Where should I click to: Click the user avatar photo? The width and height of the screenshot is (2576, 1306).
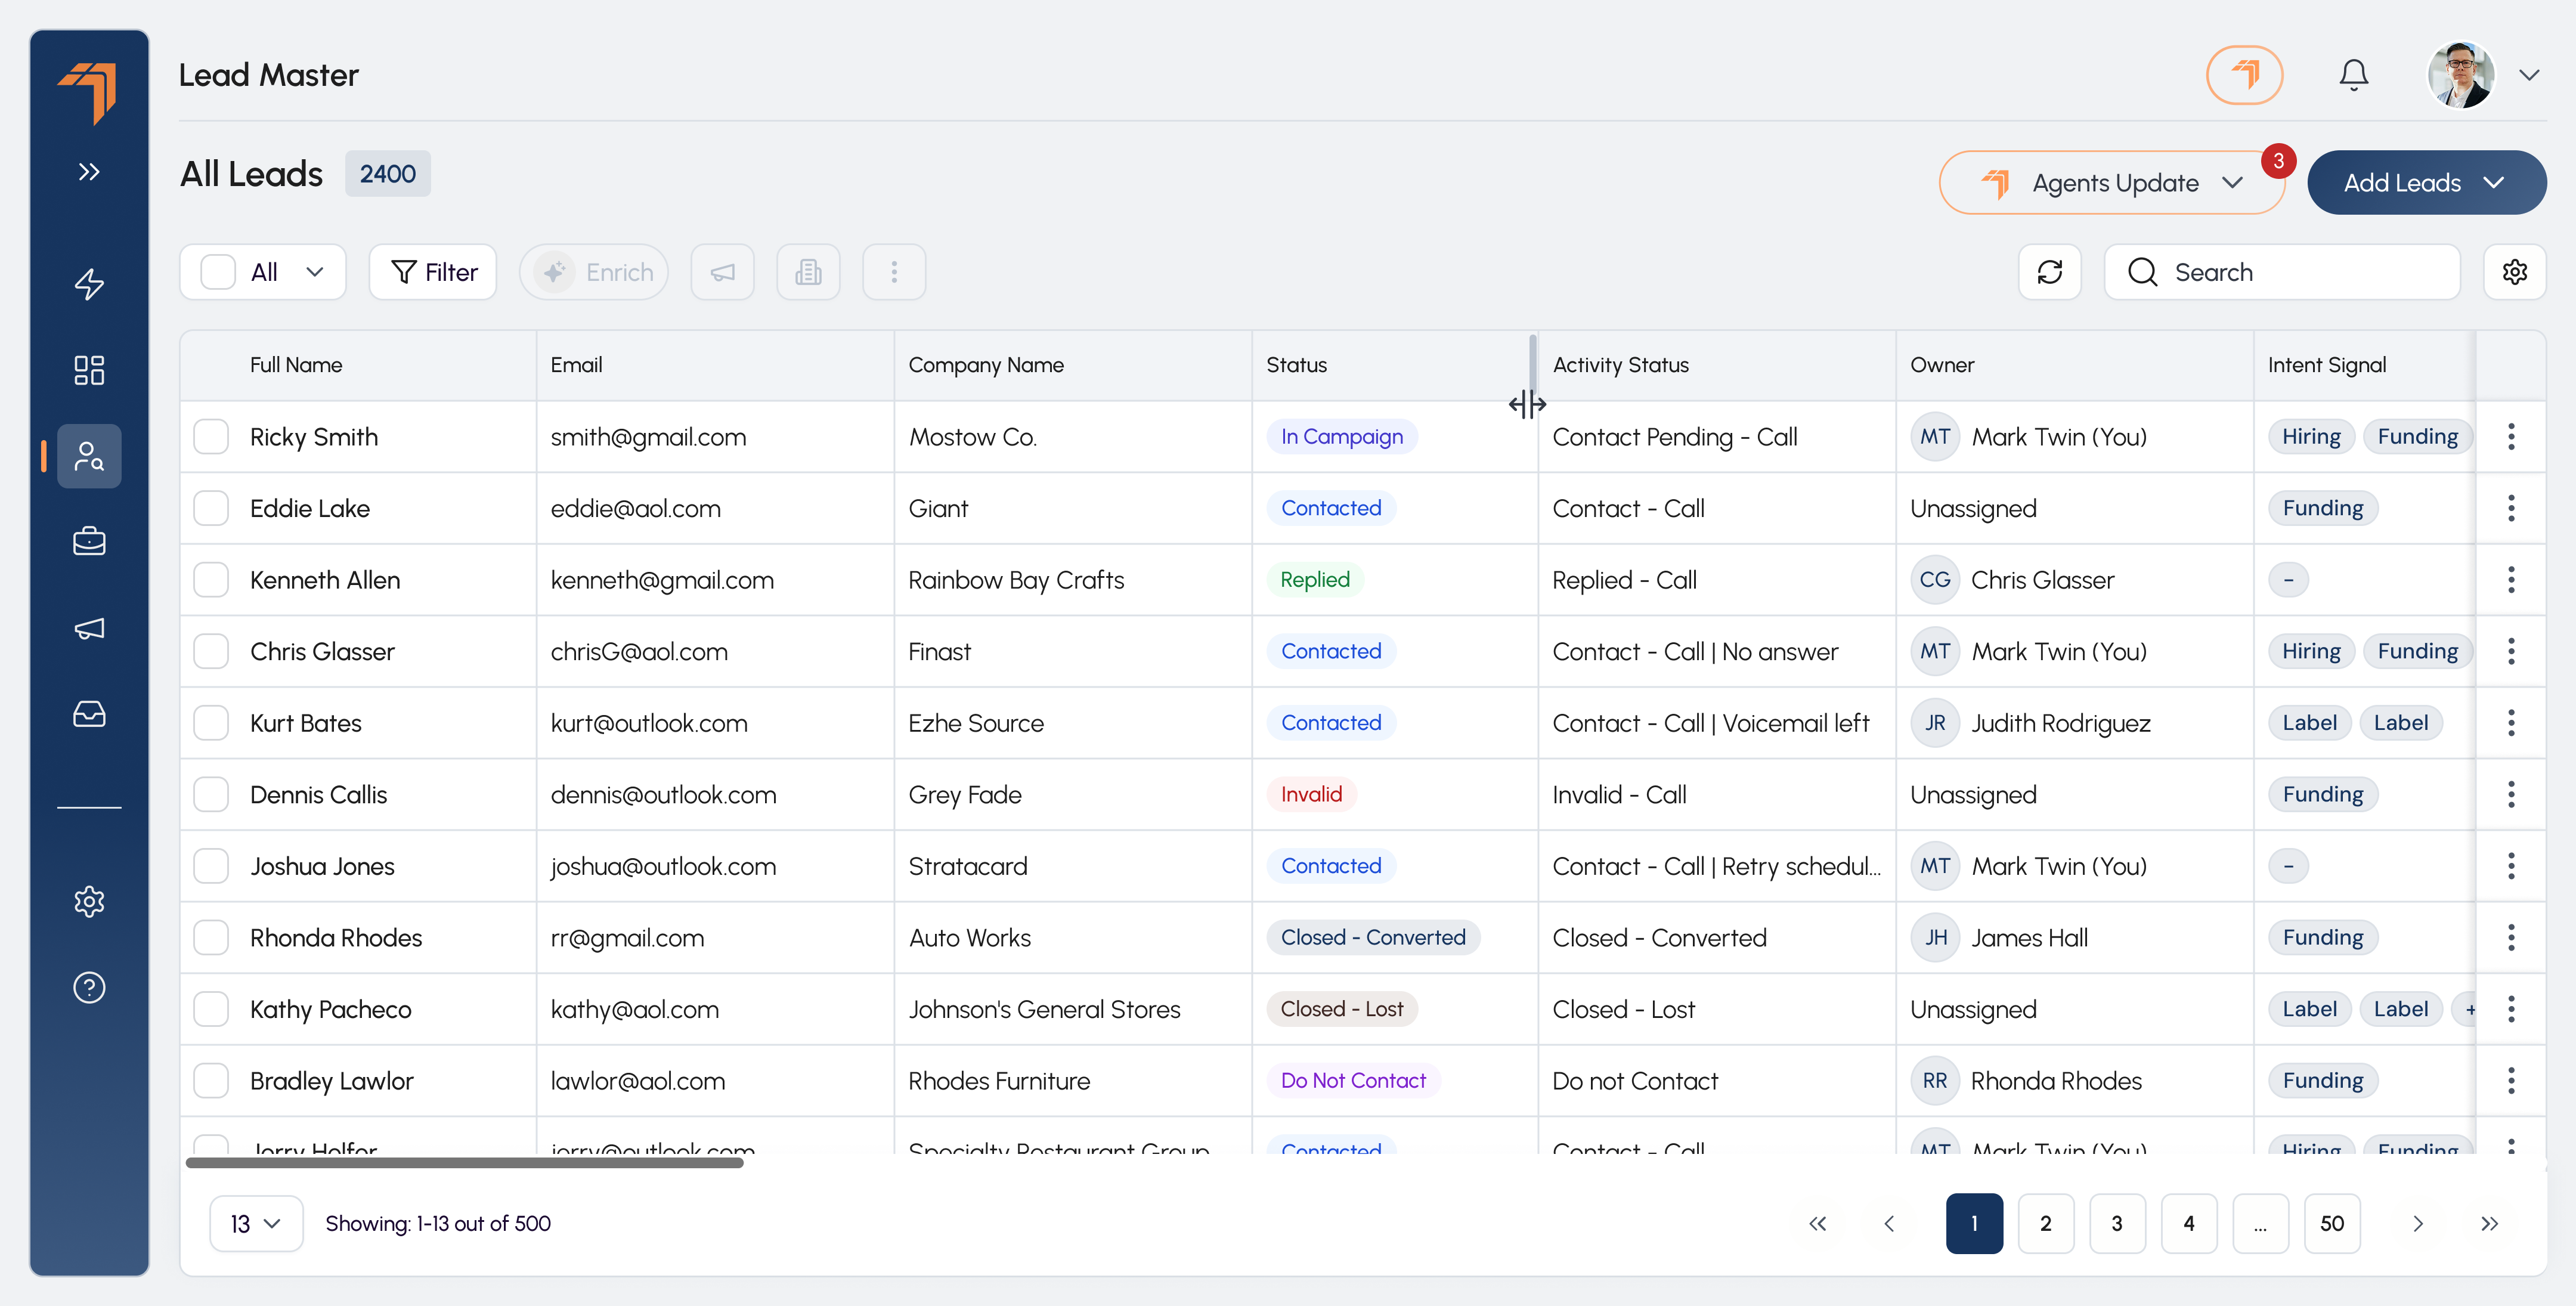coord(2461,75)
